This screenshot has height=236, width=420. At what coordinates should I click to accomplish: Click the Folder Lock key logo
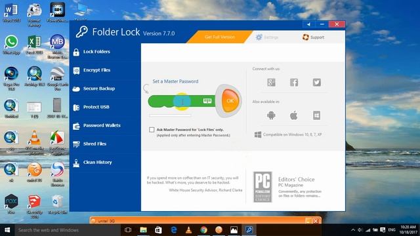coord(81,32)
